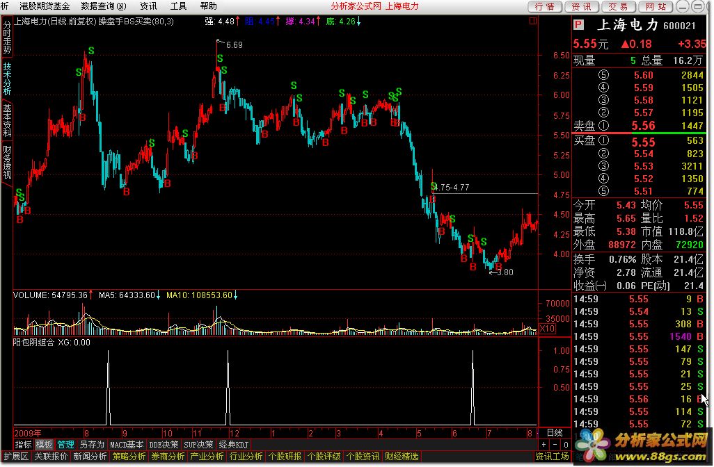Select the 模板 tab below the chart
Image resolution: width=714 pixels, height=467 pixels.
tap(44, 445)
